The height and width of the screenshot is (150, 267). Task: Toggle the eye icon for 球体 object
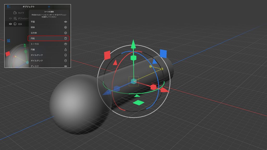point(10,24)
